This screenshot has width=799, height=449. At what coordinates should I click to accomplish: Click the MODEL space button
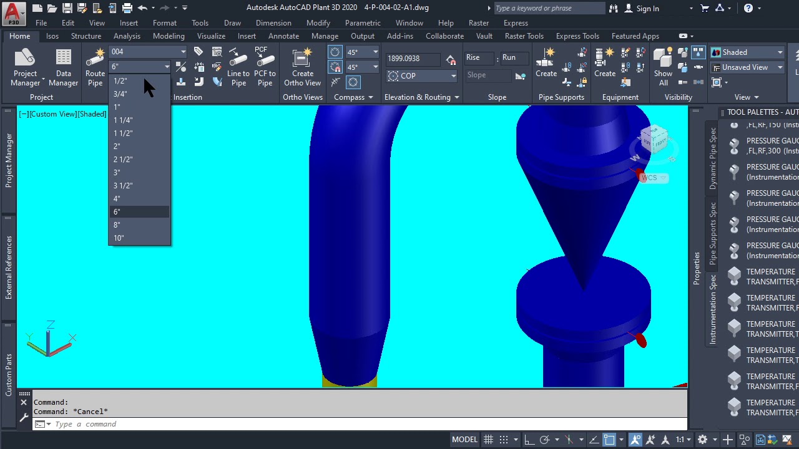(x=464, y=440)
